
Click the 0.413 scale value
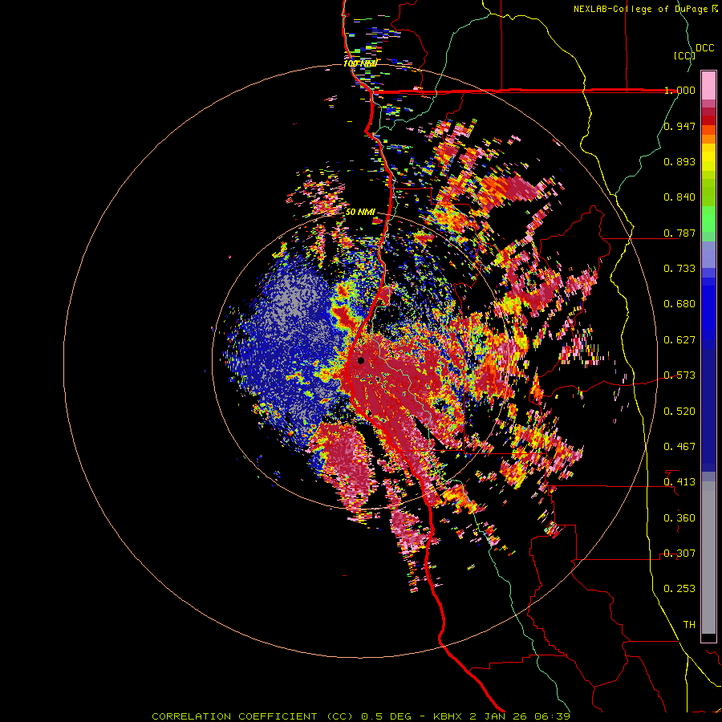click(x=679, y=482)
